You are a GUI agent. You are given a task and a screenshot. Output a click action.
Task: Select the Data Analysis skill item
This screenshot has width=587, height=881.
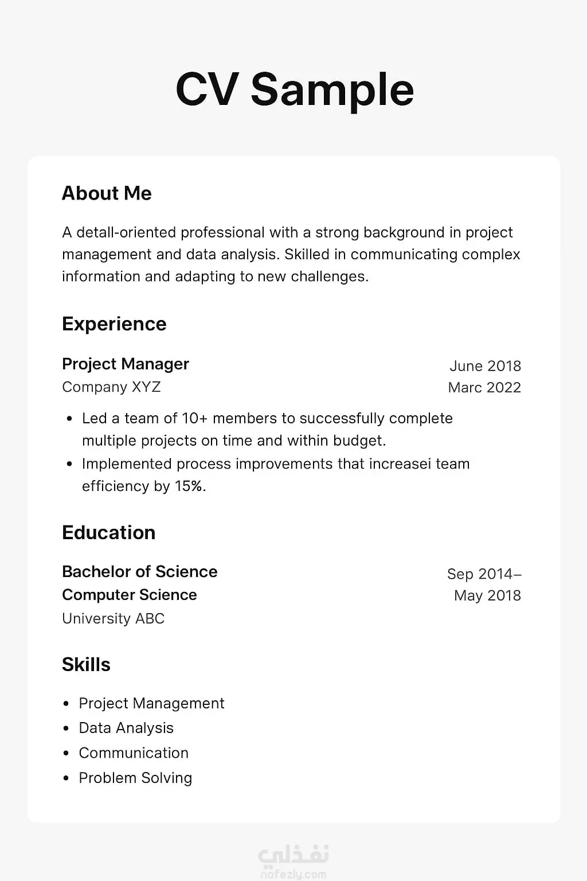[x=126, y=728]
